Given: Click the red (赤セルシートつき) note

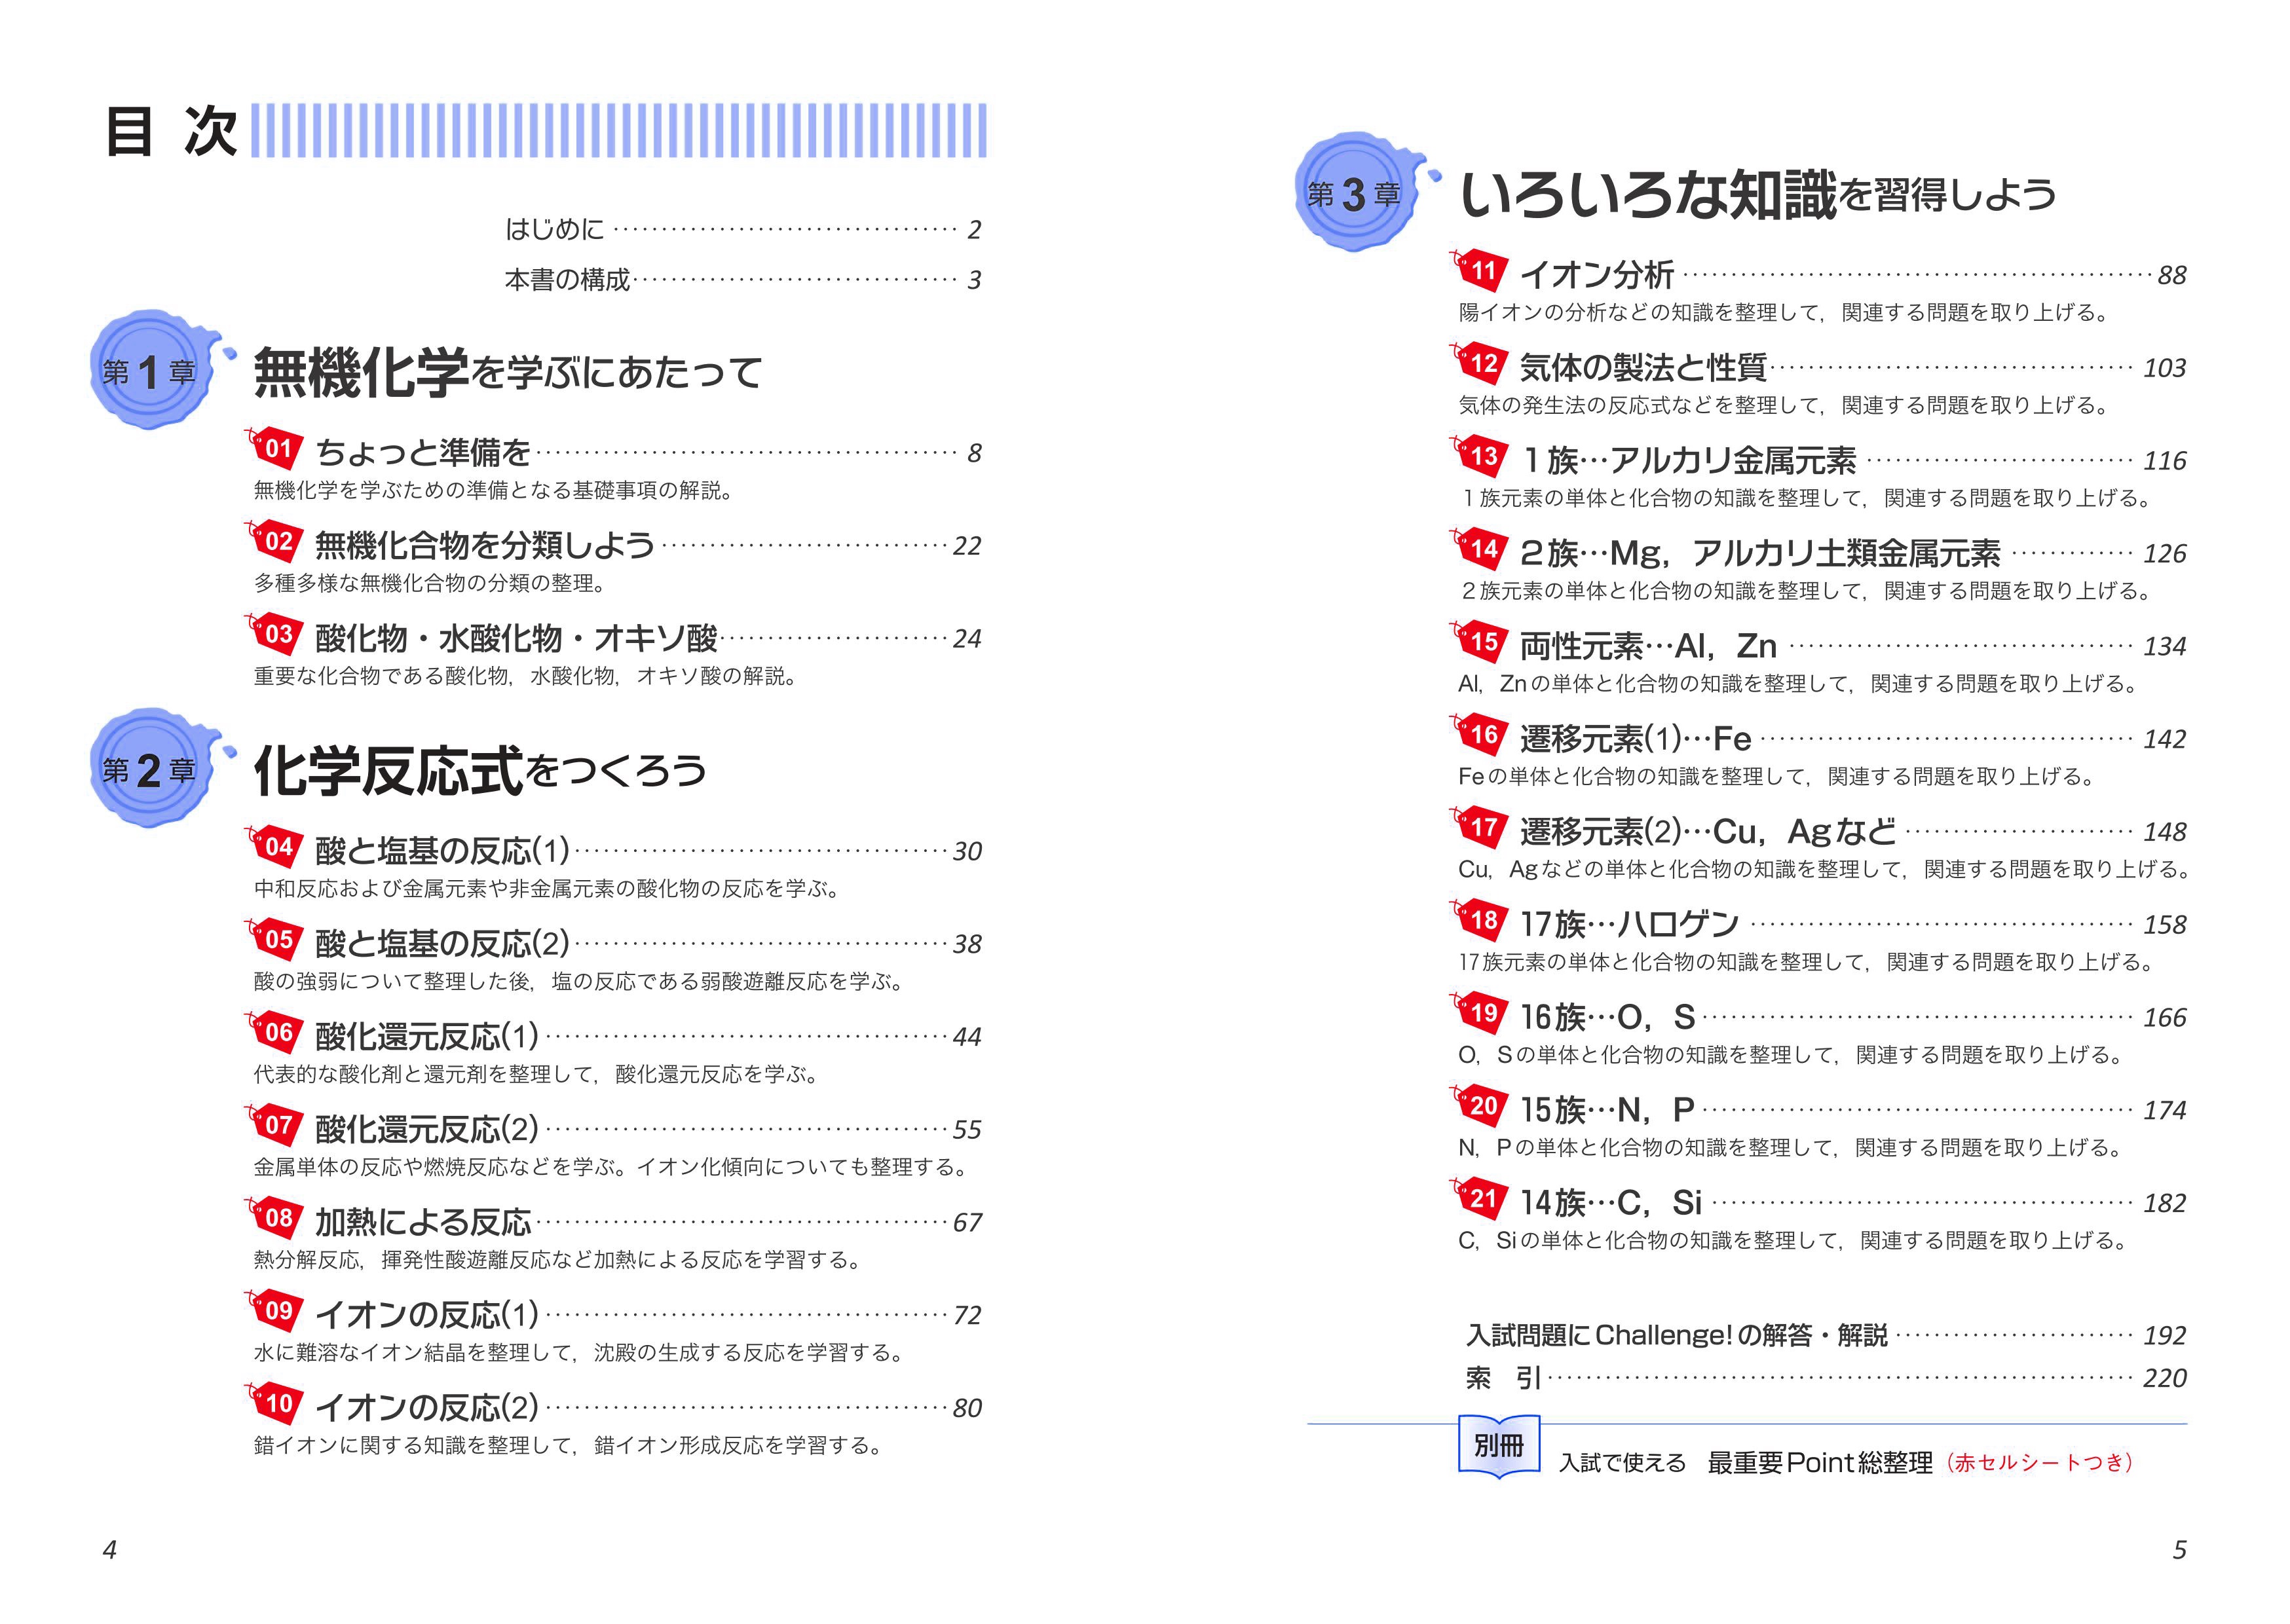Looking at the screenshot, I should click(2040, 1463).
